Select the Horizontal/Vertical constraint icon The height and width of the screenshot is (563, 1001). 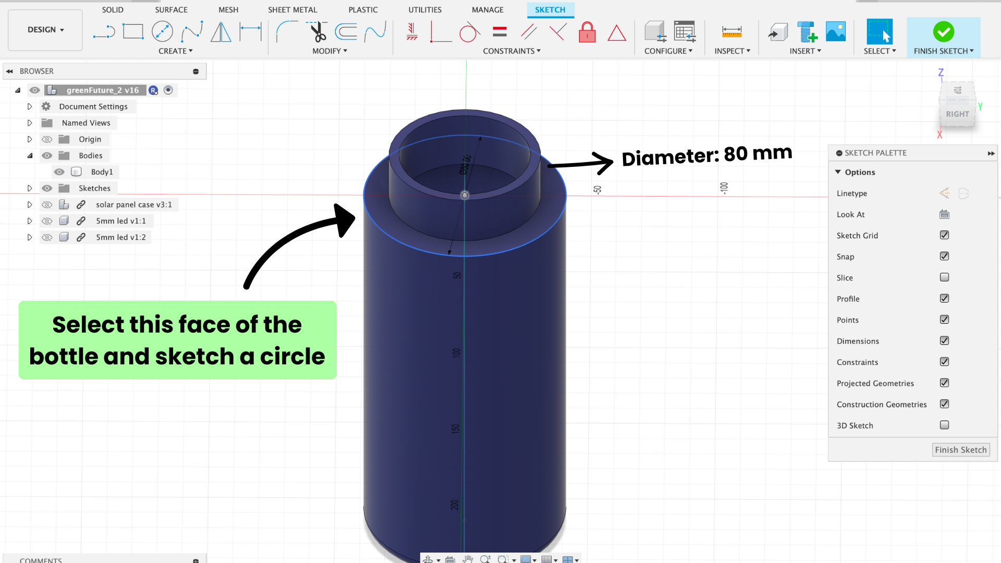(412, 32)
